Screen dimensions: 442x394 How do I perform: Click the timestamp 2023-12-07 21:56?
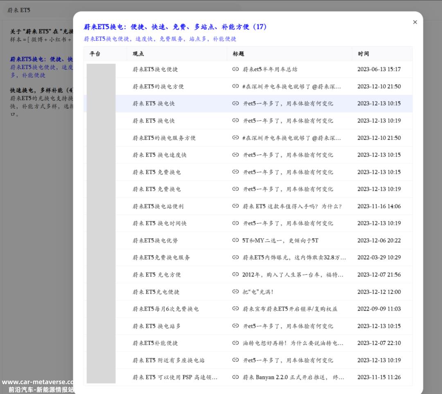(x=379, y=275)
